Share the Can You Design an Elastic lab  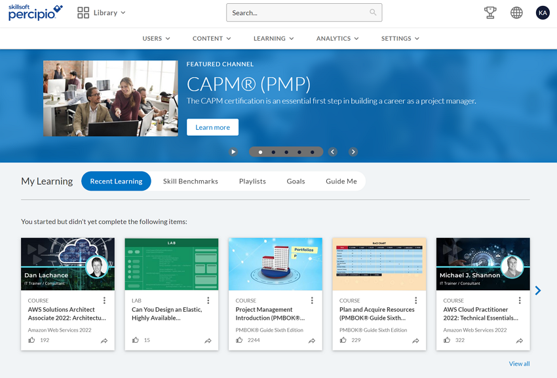[208, 341]
